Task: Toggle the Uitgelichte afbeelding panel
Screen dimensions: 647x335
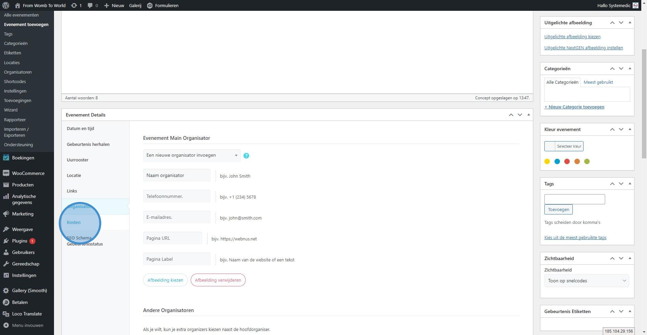Action: [630, 23]
